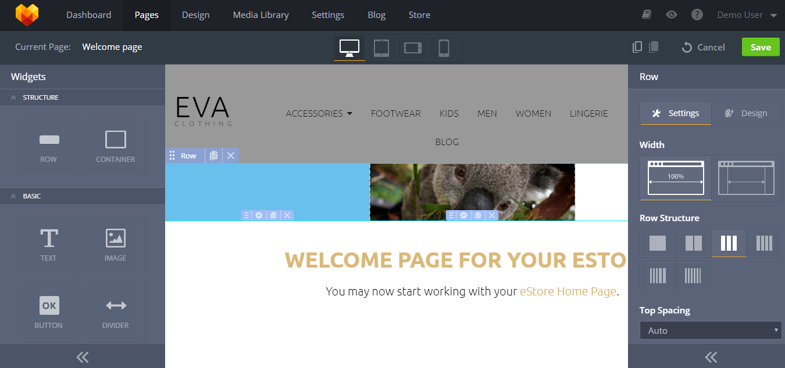This screenshot has width=785, height=368.
Task: Open the help question mark icon
Action: pos(697,15)
